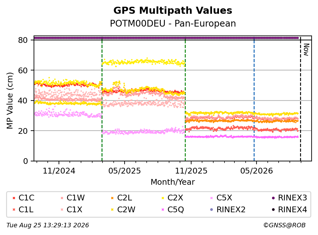The height and width of the screenshot is (235, 318).
Task: Click the RINEX2 legend dot
Action: pos(212,210)
